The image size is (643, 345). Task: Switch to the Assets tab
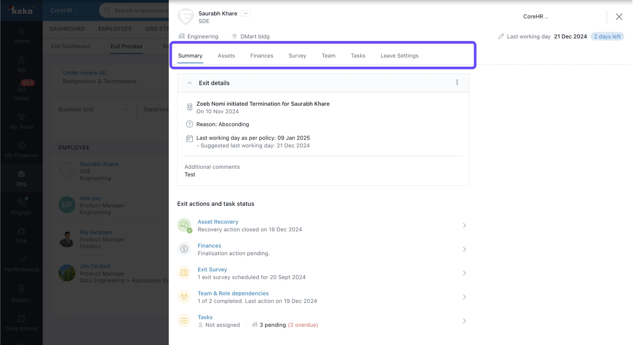pyautogui.click(x=226, y=56)
